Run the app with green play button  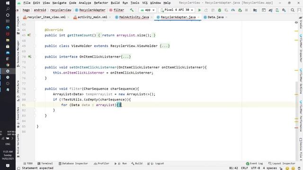pyautogui.click(x=200, y=10)
